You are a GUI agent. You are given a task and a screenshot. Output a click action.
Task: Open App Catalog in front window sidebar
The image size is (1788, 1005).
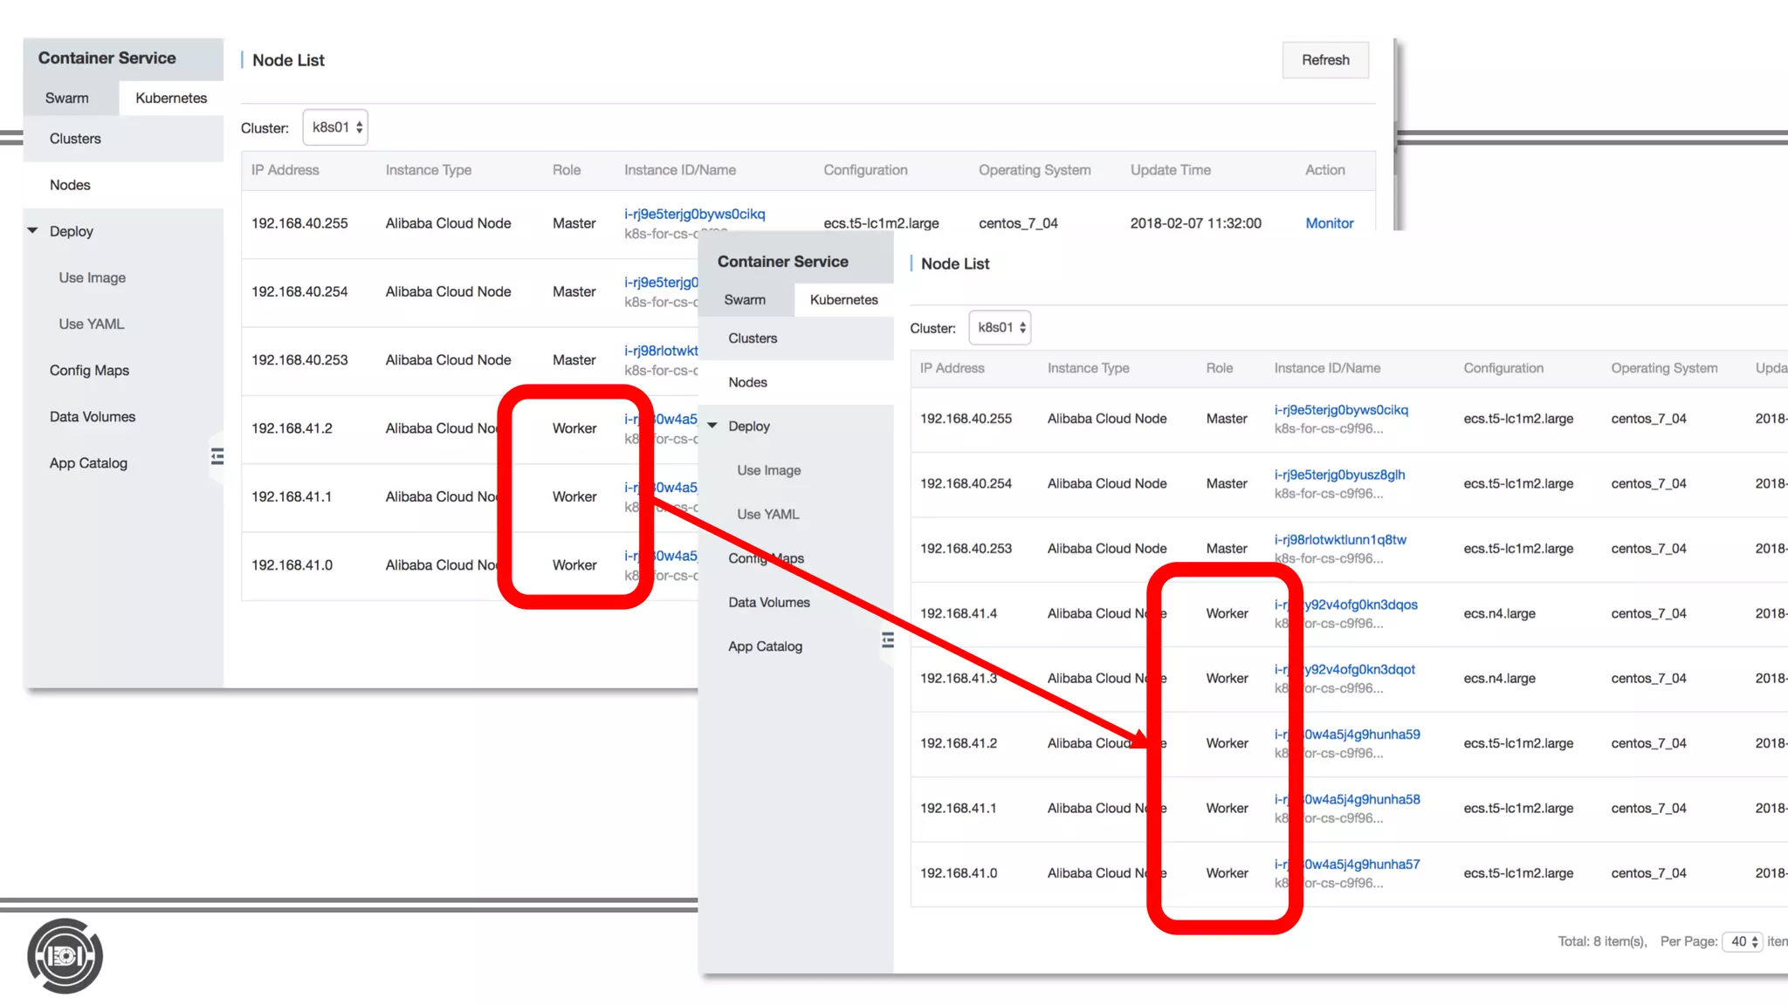point(765,646)
